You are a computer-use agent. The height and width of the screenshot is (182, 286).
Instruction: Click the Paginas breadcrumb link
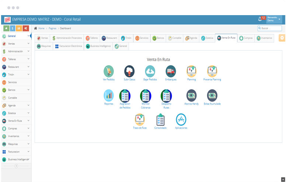(x=53, y=28)
